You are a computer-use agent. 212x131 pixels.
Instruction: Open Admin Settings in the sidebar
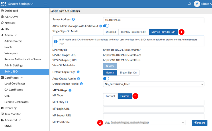click(x=14, y=65)
